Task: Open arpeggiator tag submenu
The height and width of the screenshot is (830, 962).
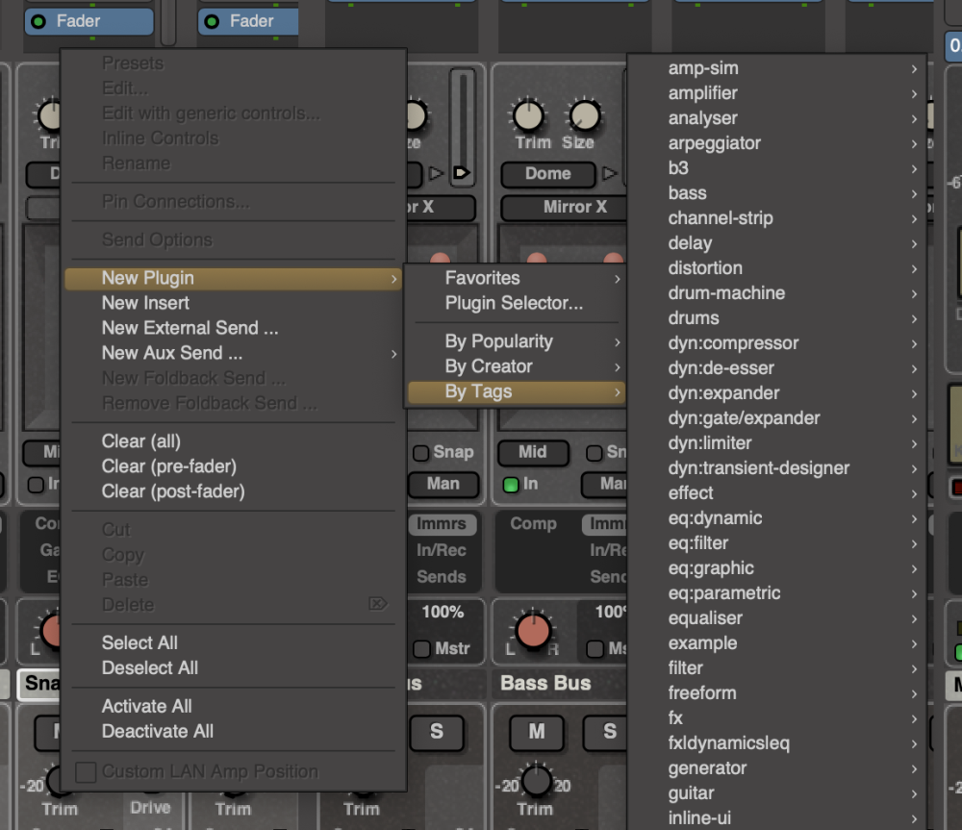Action: 776,143
